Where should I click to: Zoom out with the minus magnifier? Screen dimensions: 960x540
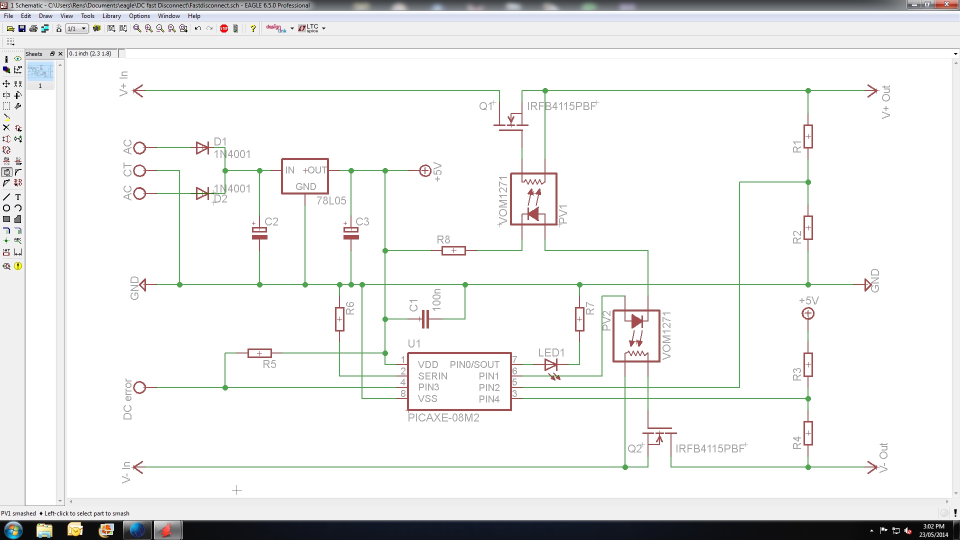pyautogui.click(x=160, y=28)
